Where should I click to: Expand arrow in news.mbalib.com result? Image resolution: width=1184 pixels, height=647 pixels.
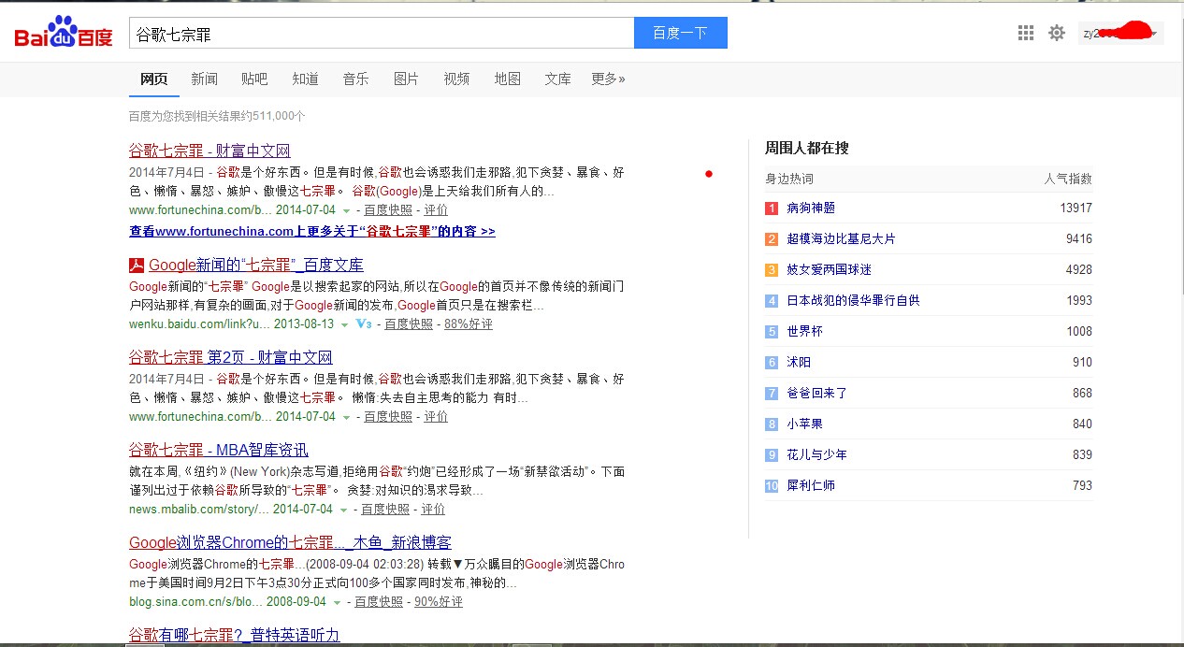[x=343, y=510]
